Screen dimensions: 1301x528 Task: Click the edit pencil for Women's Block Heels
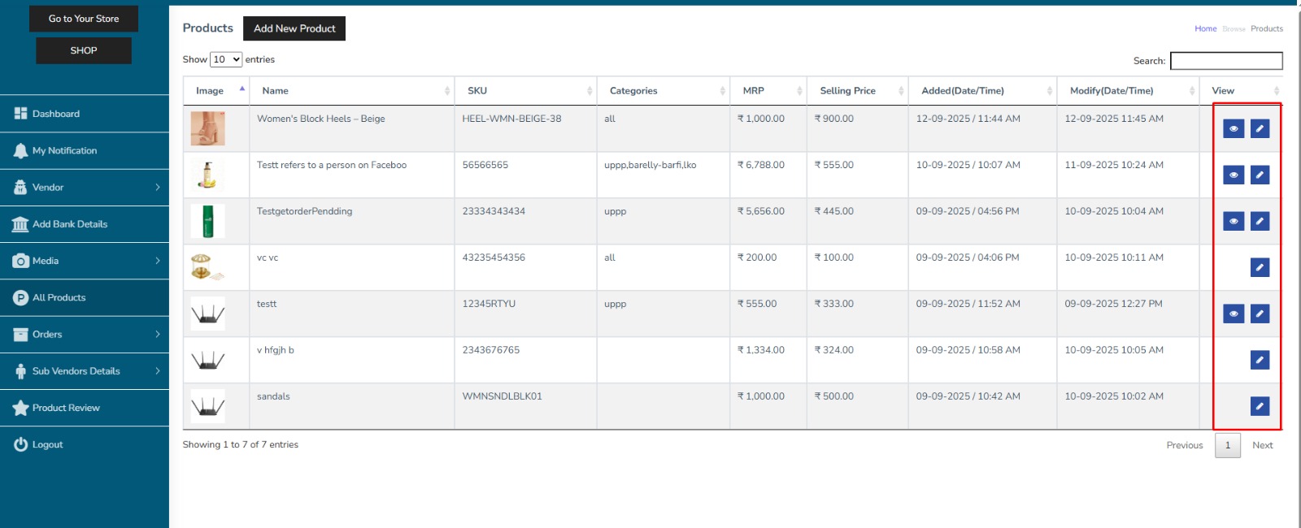(x=1260, y=128)
